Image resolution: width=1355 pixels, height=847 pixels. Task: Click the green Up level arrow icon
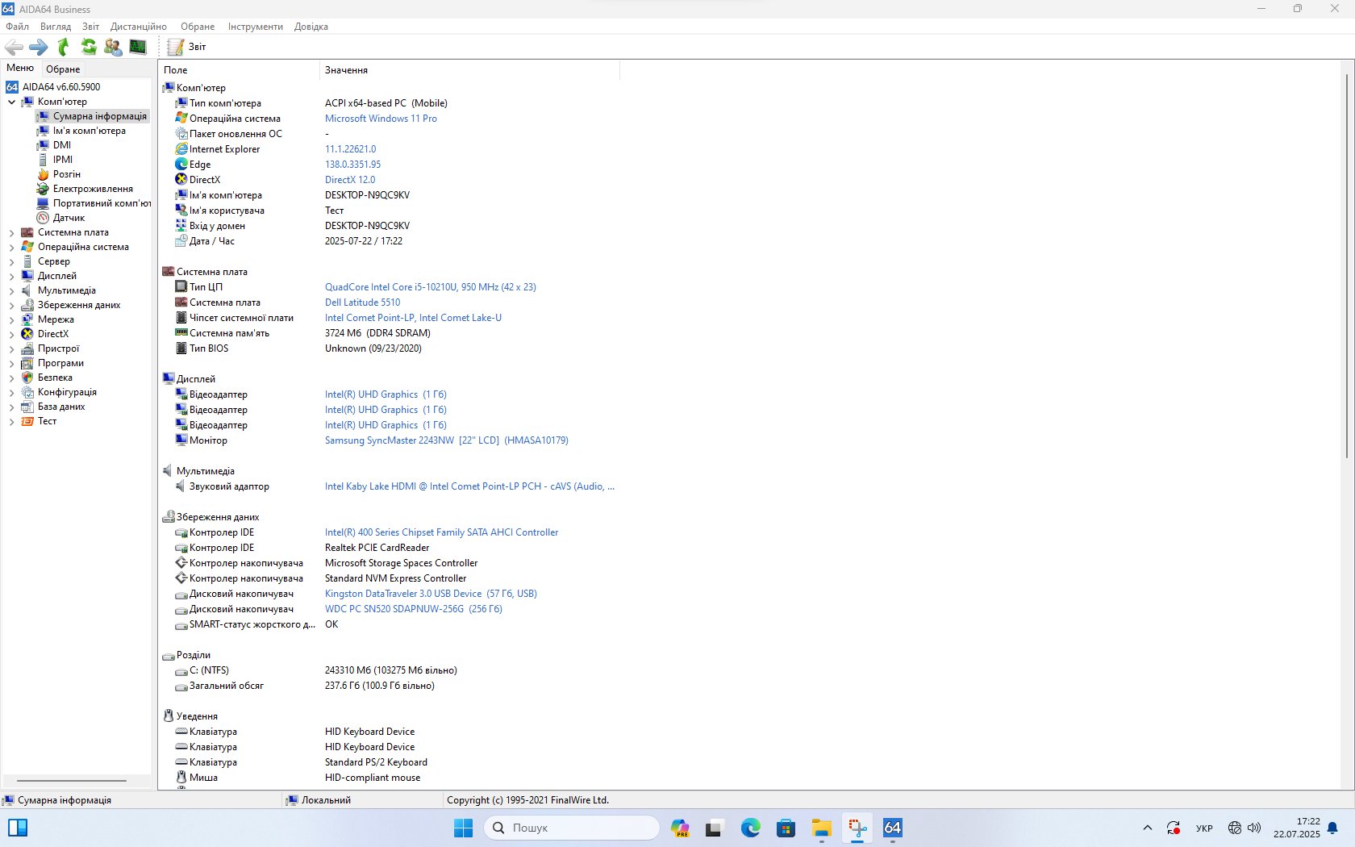pyautogui.click(x=64, y=47)
